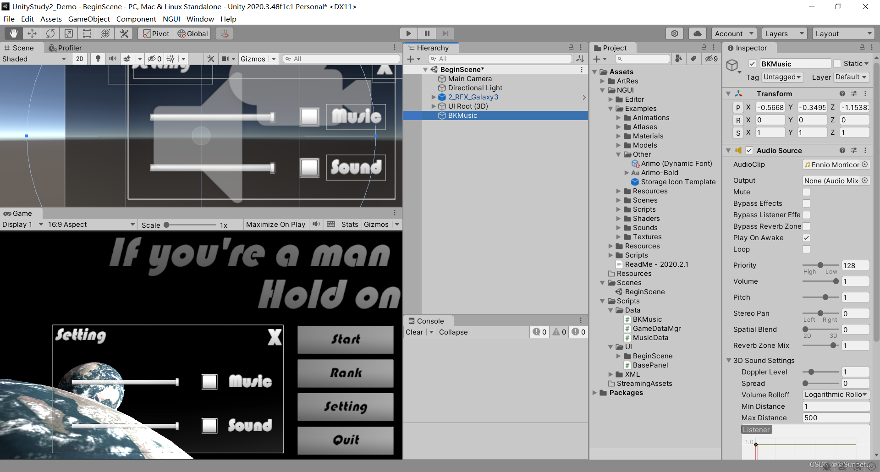The width and height of the screenshot is (880, 472).
Task: Select the Hand tool in toolbar
Action: 14,33
